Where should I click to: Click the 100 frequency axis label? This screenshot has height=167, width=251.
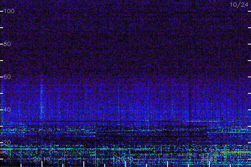coord(9,11)
